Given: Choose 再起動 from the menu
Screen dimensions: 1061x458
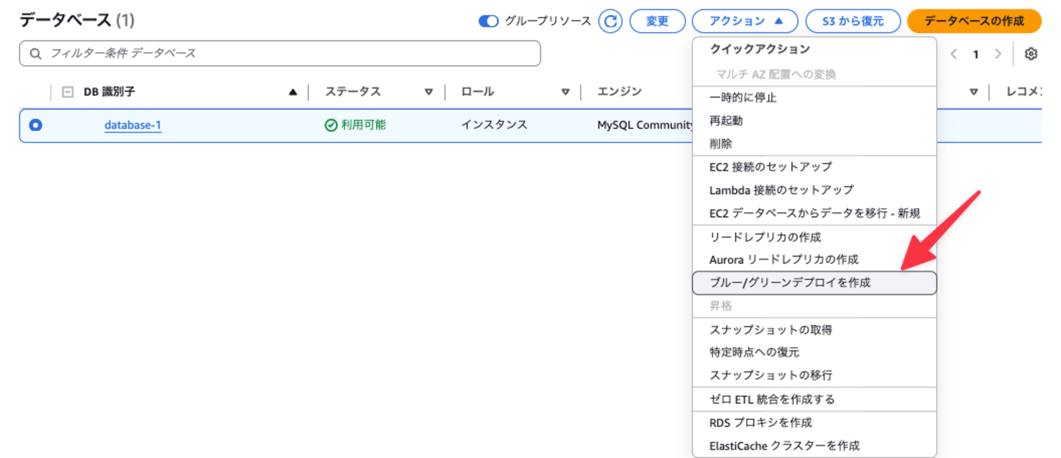Looking at the screenshot, I should coord(814,120).
